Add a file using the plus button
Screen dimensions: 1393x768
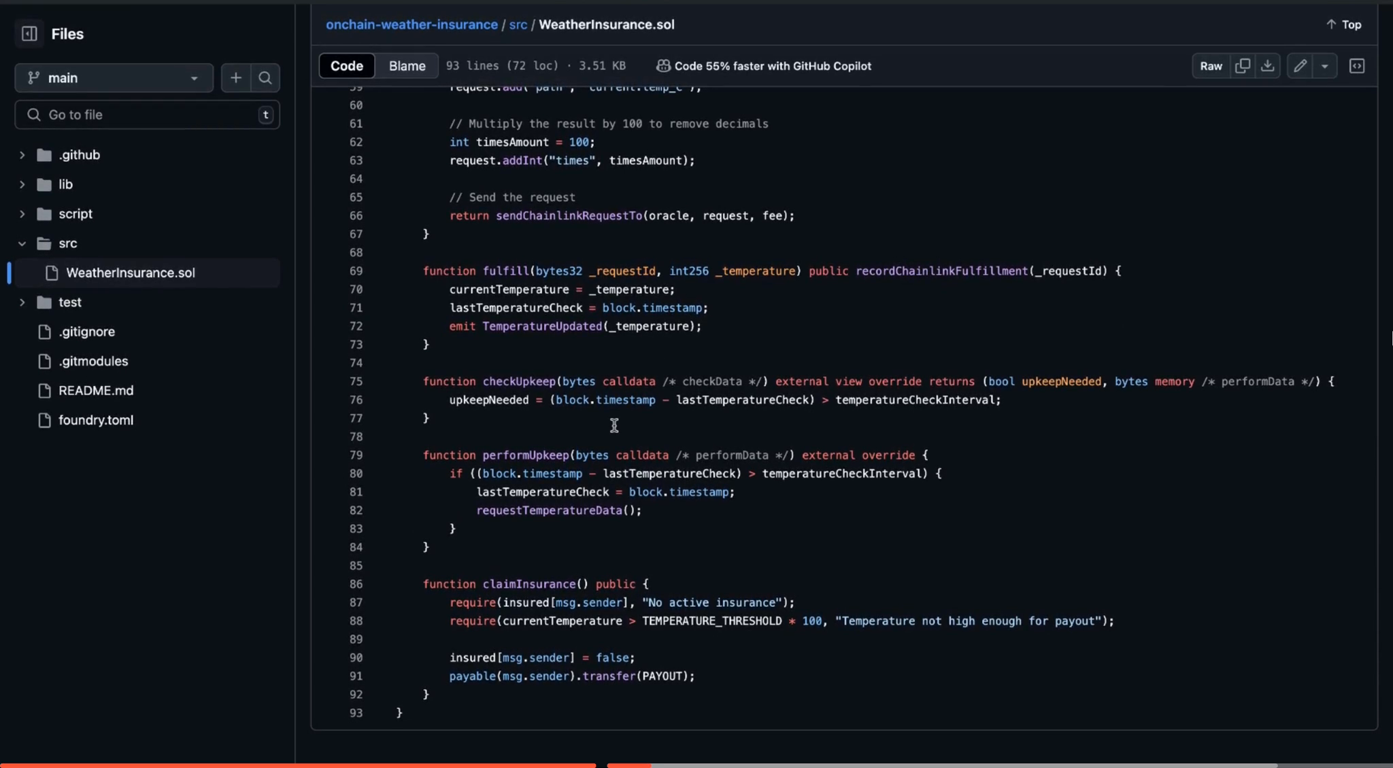(236, 77)
